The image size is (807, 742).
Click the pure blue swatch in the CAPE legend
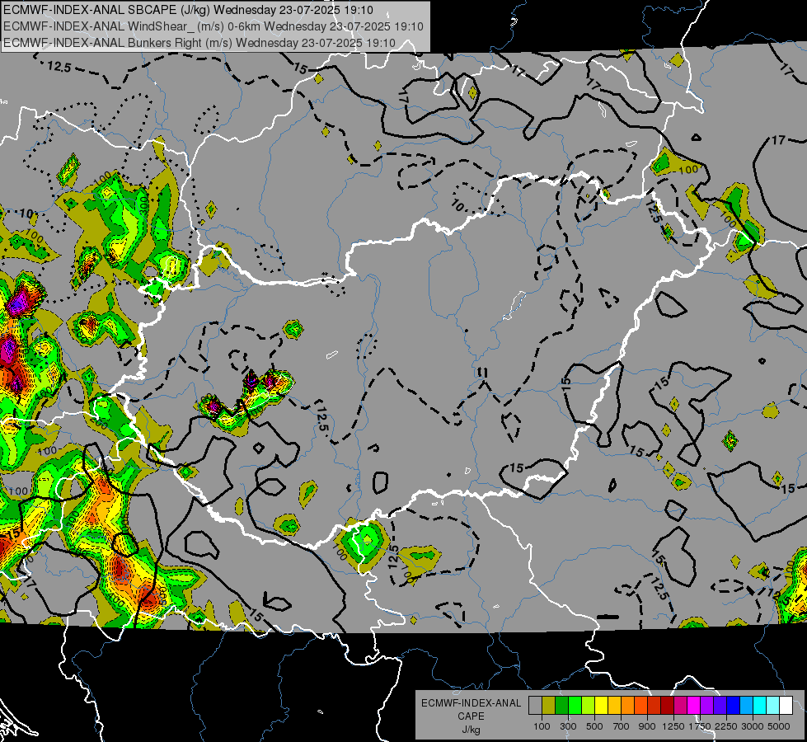click(x=733, y=706)
